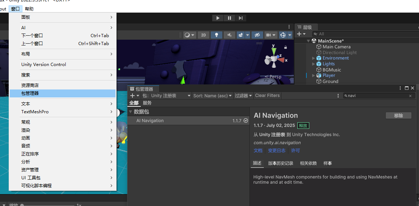Choose 资源商店 menu item
The width and height of the screenshot is (419, 206).
[x=63, y=86]
